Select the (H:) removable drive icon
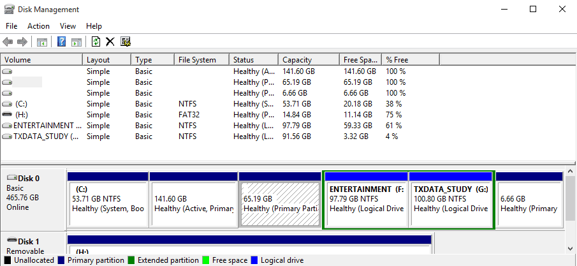The width and height of the screenshot is (577, 266). pyautogui.click(x=7, y=115)
